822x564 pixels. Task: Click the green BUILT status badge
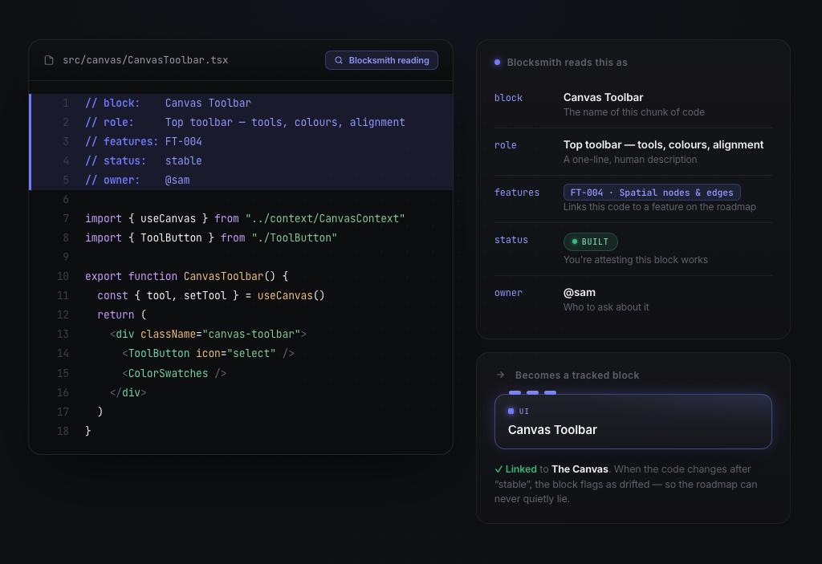[590, 241]
